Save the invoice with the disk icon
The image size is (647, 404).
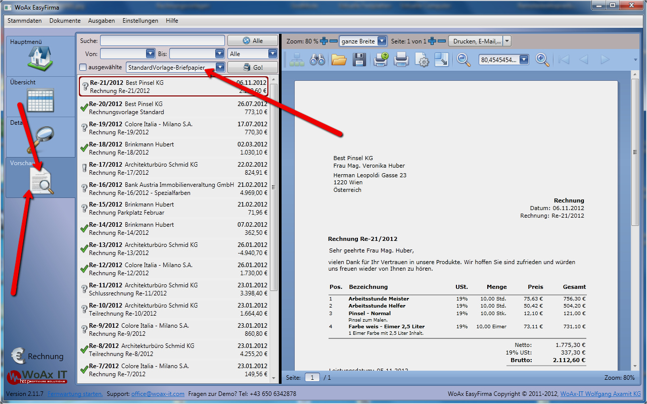pyautogui.click(x=359, y=60)
